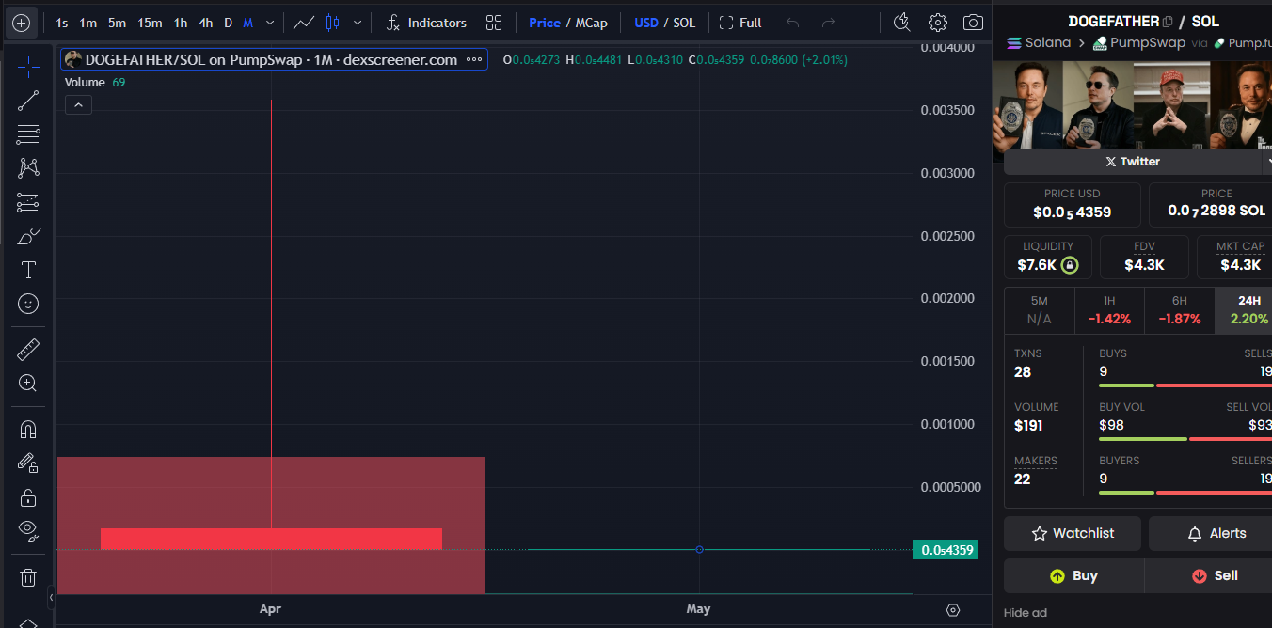Collapse the indicator legend chevron
The height and width of the screenshot is (628, 1272).
(78, 105)
